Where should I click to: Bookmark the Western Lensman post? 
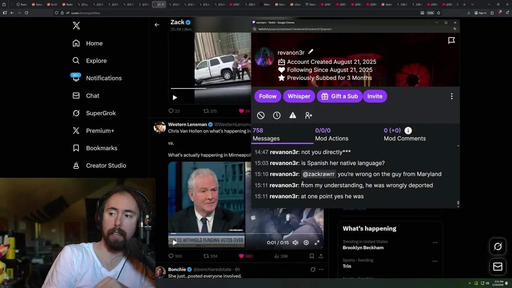(312, 256)
